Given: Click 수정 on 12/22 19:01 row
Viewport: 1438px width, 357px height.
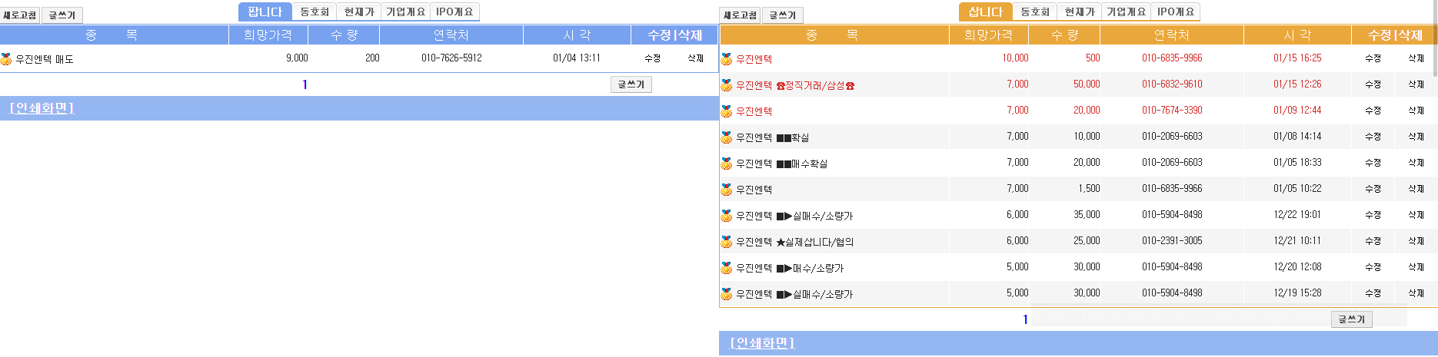Looking at the screenshot, I should [1373, 215].
